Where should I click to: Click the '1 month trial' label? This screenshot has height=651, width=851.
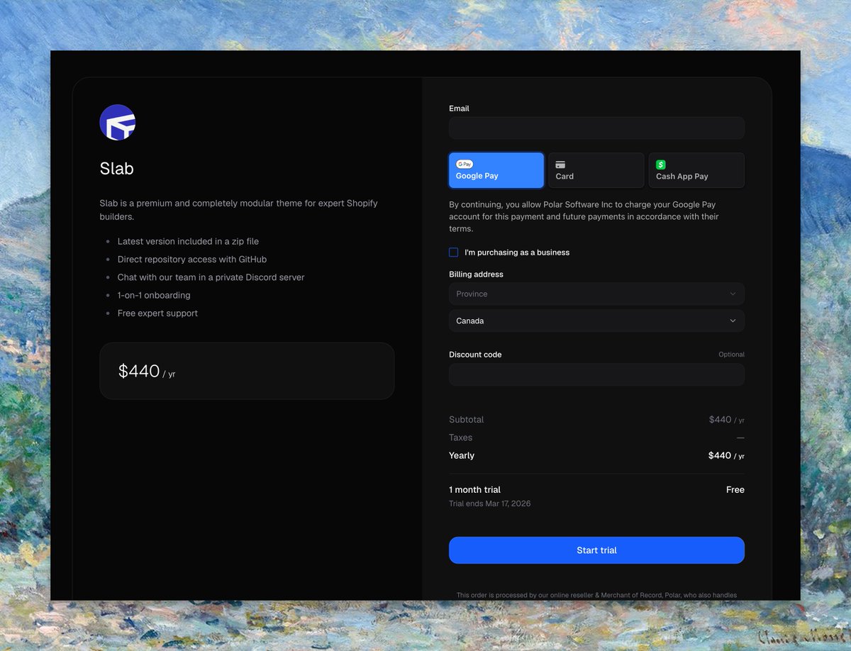click(475, 490)
